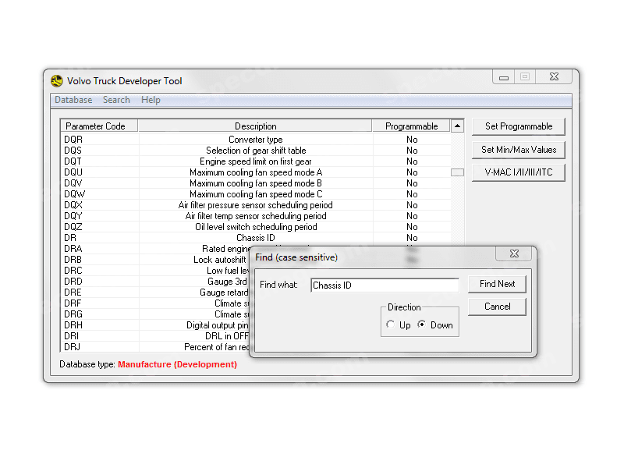This screenshot has width=624, height=468.
Task: Select the DRI parameter code
Action: tap(71, 336)
